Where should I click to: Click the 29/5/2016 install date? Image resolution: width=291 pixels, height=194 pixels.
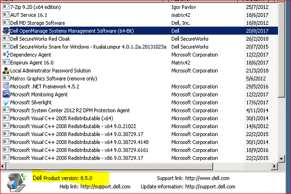(257, 86)
